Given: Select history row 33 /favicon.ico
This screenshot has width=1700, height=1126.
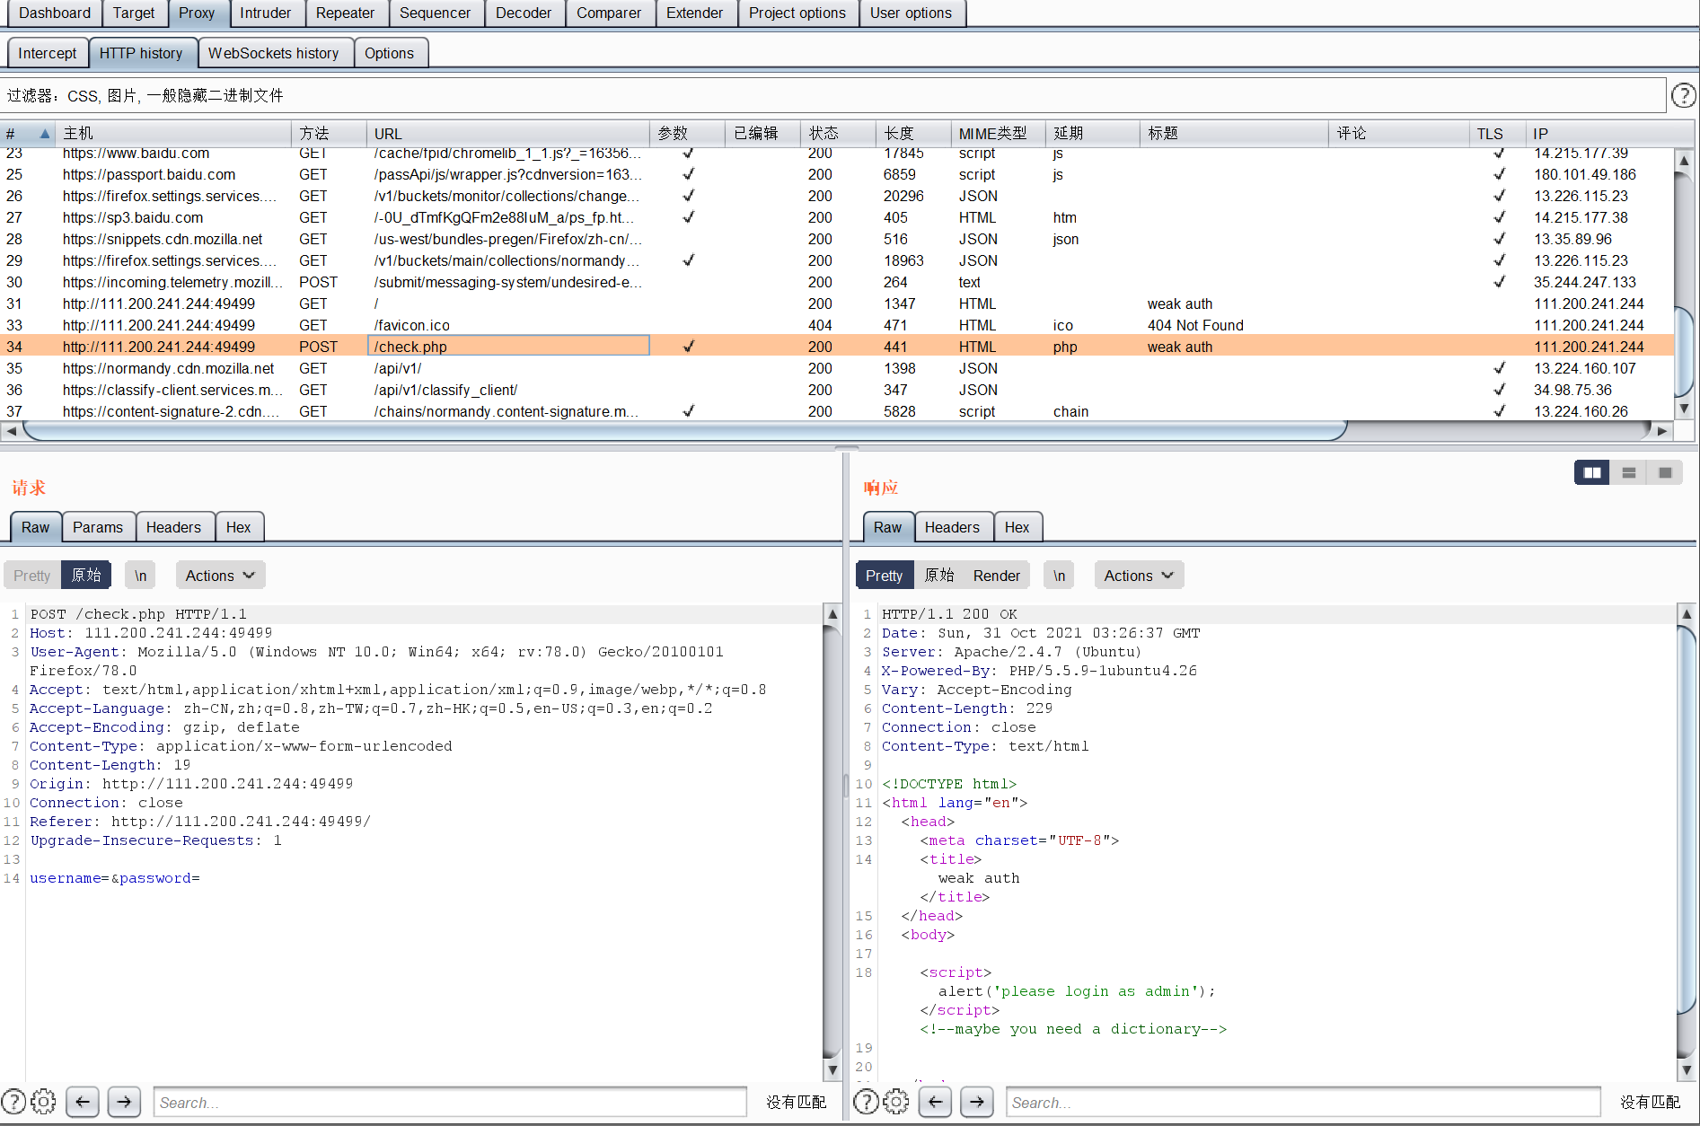Looking at the screenshot, I should 837,325.
